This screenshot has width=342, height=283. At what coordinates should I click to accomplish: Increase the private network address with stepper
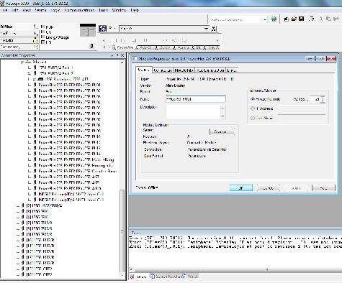tap(323, 98)
